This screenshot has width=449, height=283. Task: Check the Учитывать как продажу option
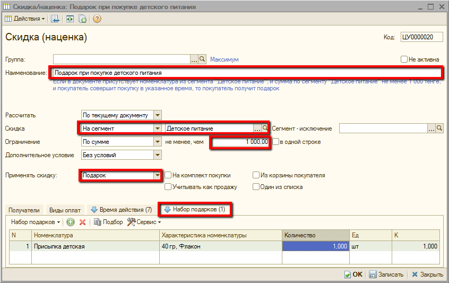[x=168, y=187]
